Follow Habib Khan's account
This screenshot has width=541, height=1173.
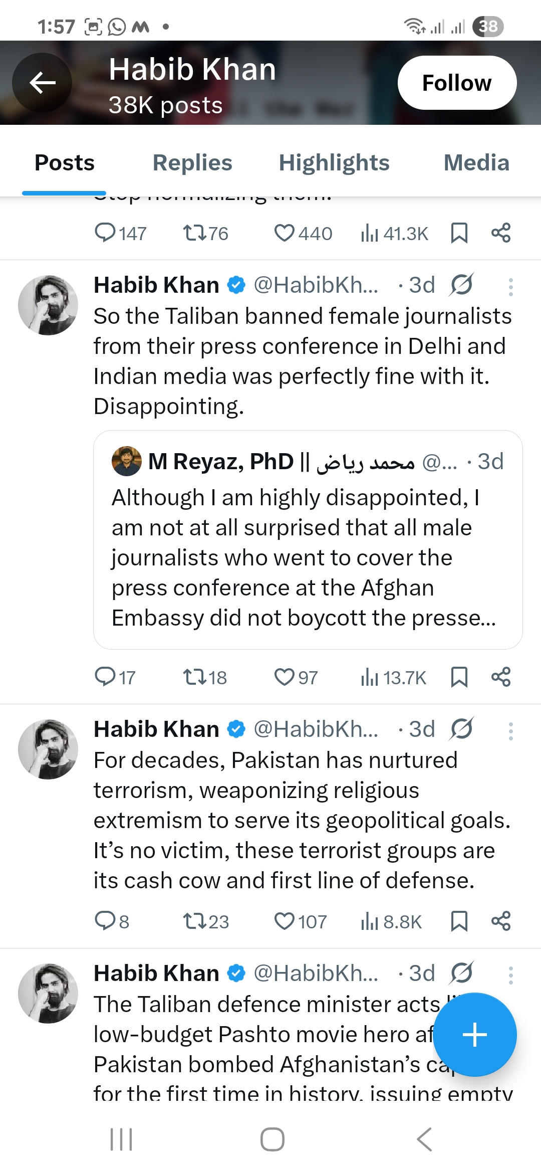[x=456, y=83]
